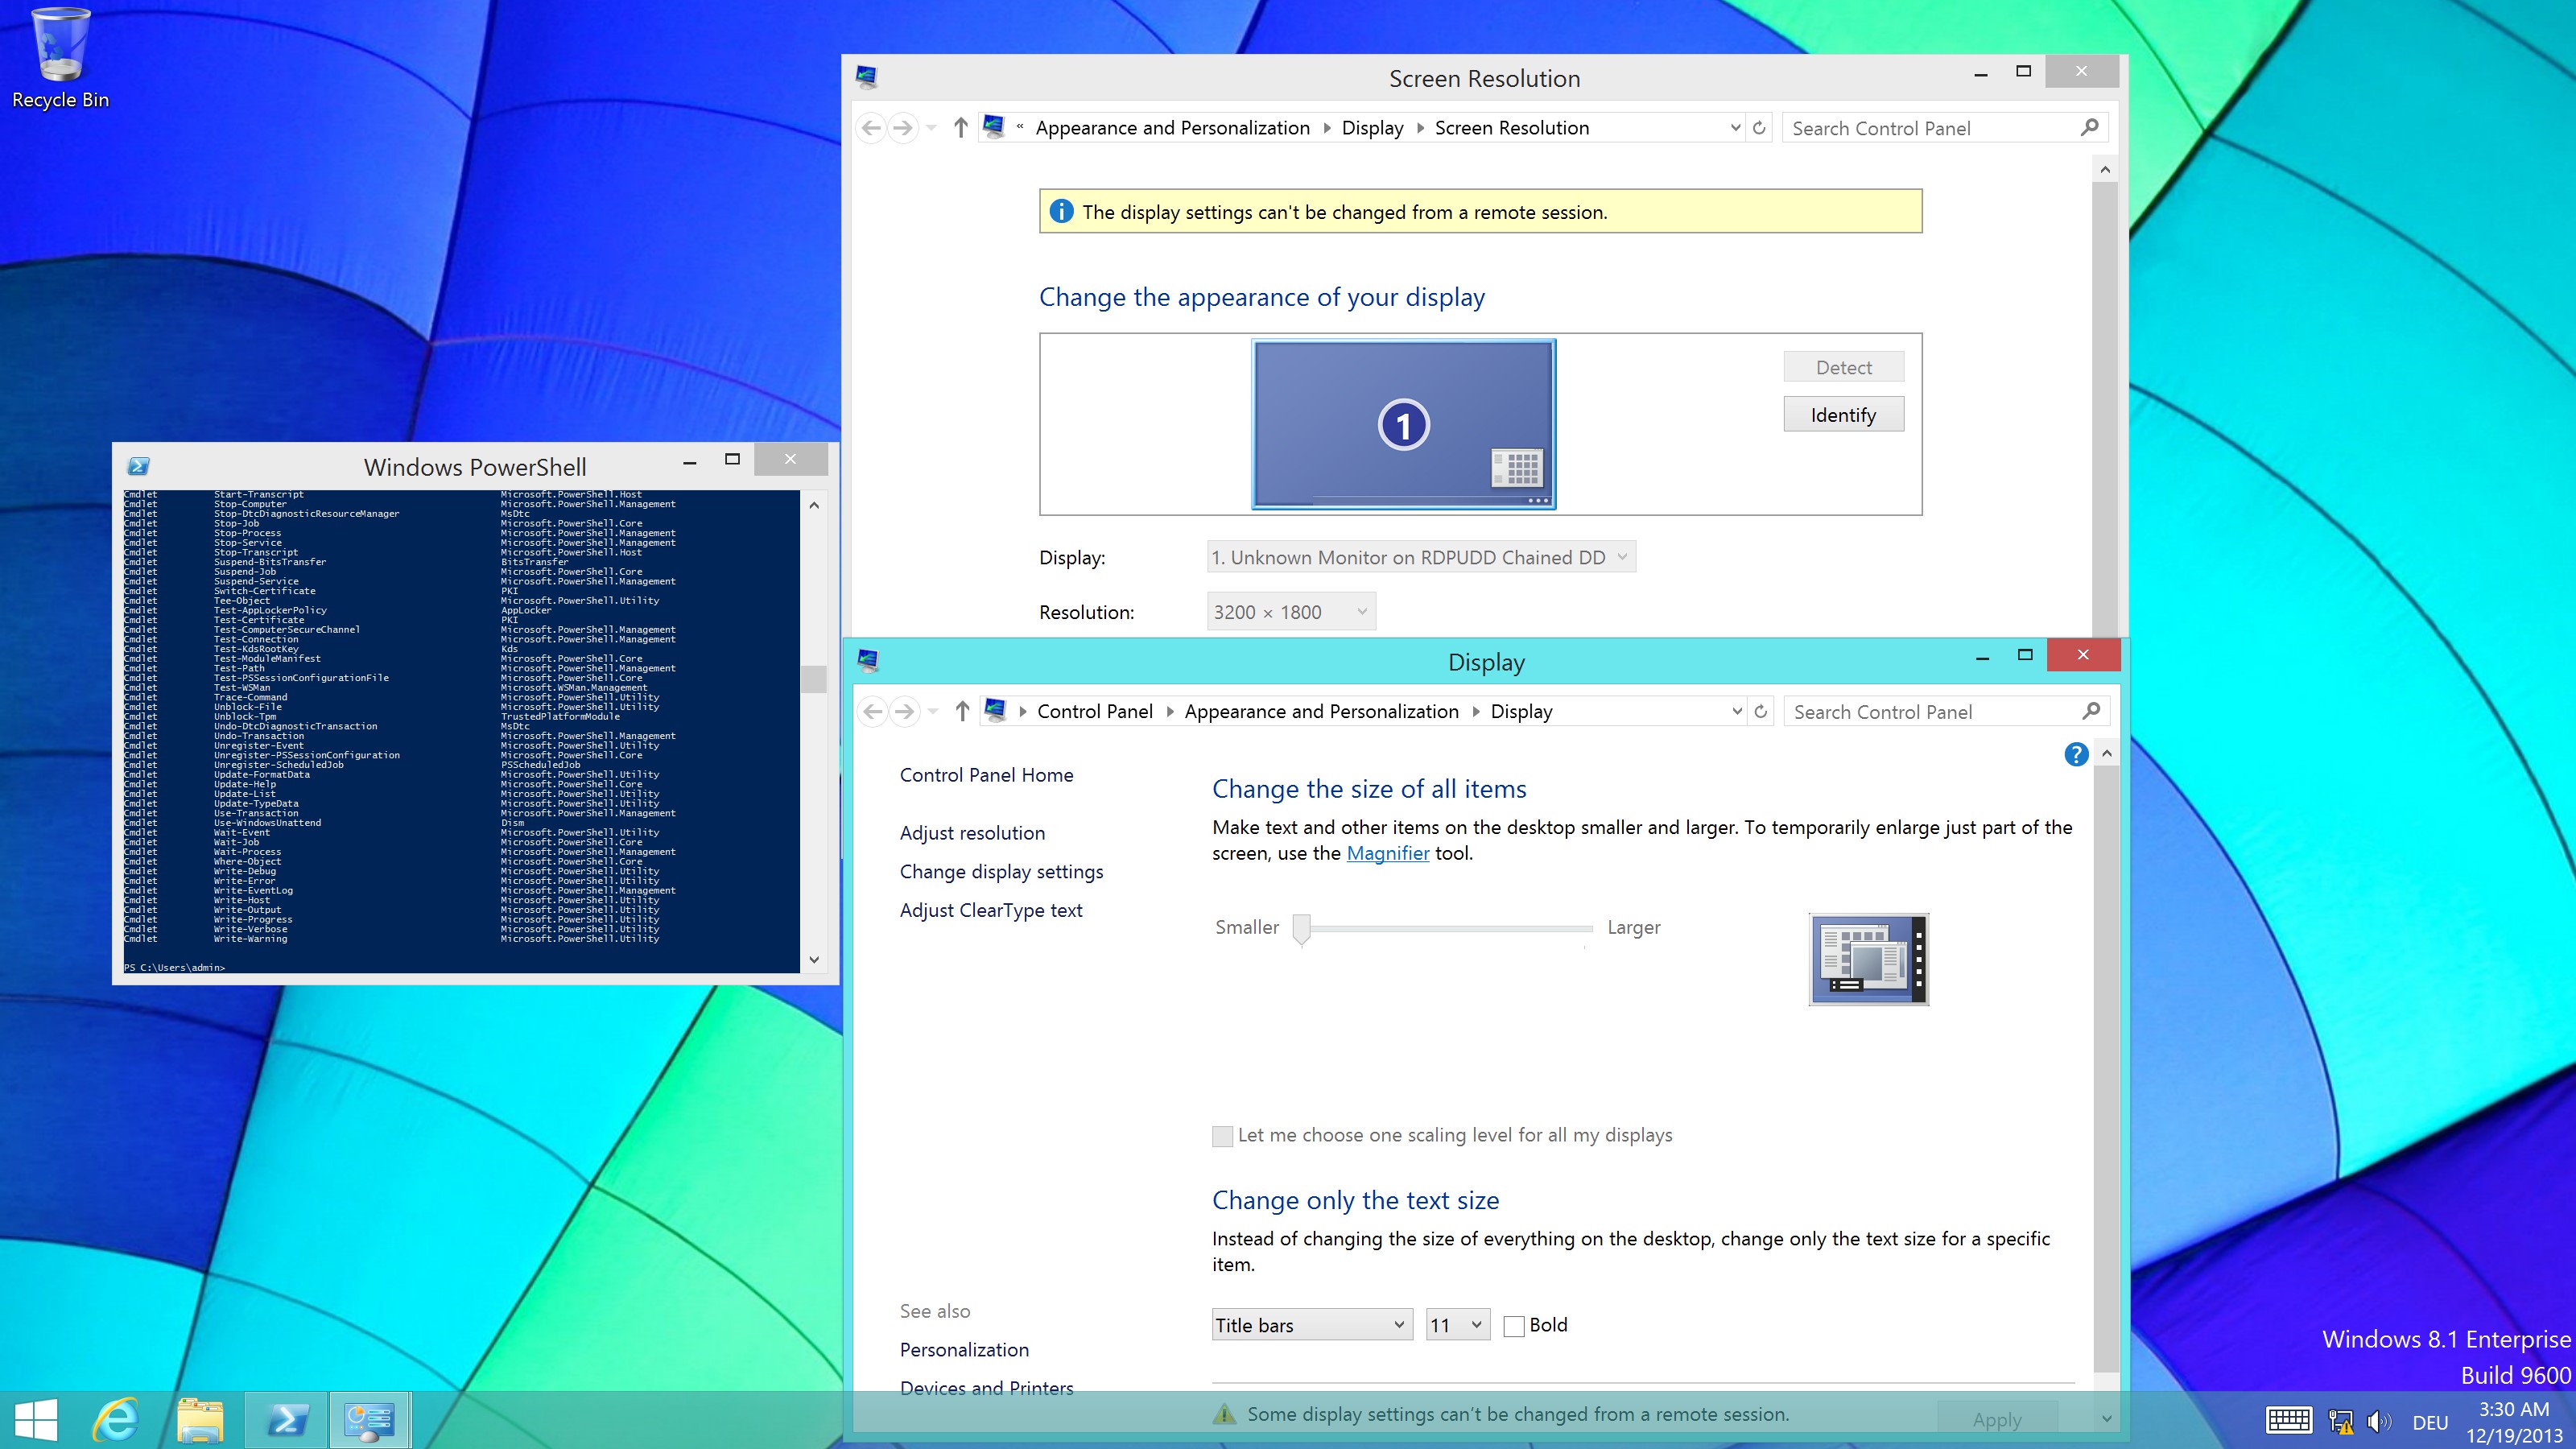Open File Explorer from the taskbar

(x=200, y=1420)
